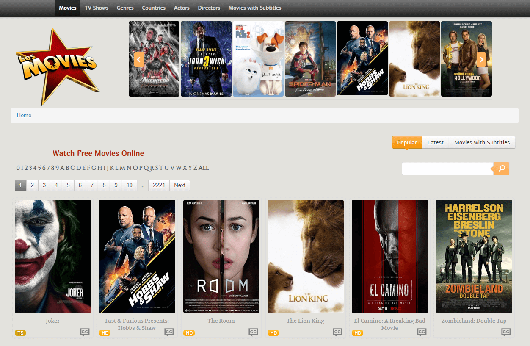Click inside the search input field
Viewport: 530px width, 346px height.
coord(447,169)
